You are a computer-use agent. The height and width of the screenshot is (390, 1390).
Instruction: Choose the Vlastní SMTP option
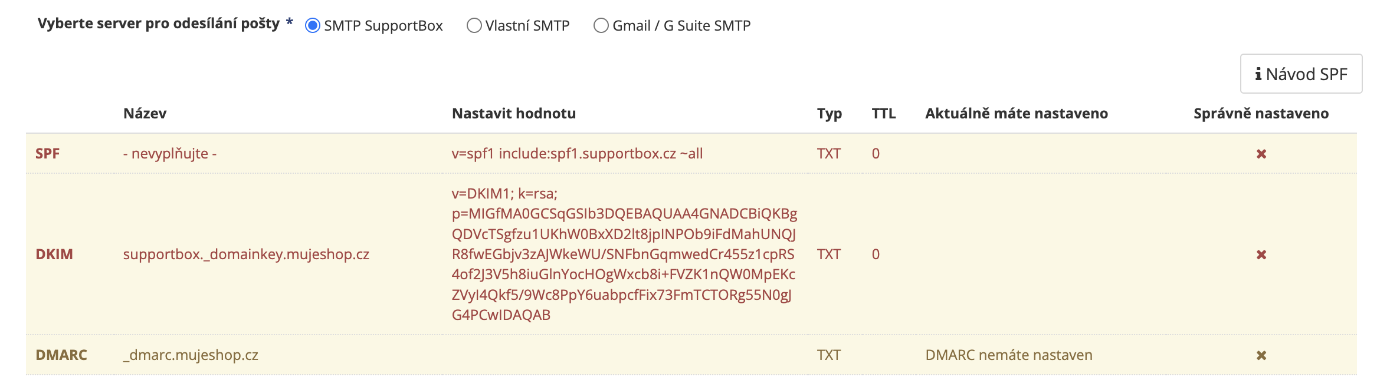tap(474, 26)
